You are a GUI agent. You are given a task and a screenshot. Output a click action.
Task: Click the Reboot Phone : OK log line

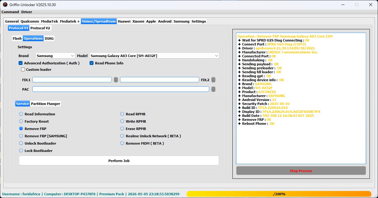pyautogui.click(x=256, y=124)
